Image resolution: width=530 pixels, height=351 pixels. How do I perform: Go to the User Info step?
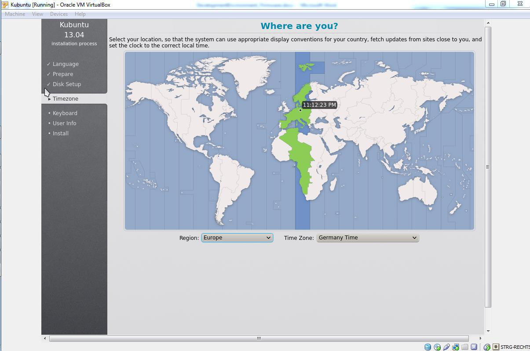[x=64, y=123]
